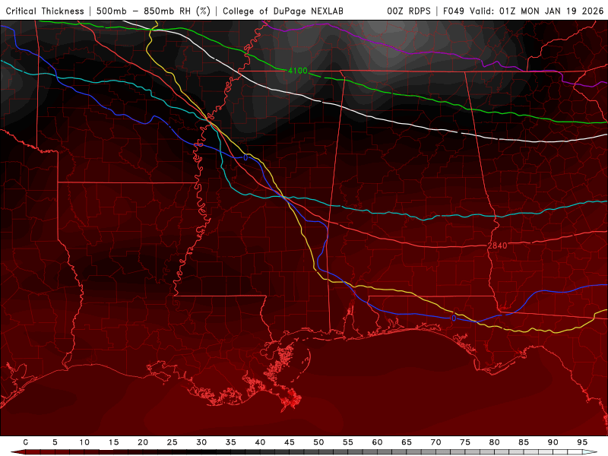The height and width of the screenshot is (456, 608).
Task: Select the "5" value on the RH color scale
Action: (55, 442)
